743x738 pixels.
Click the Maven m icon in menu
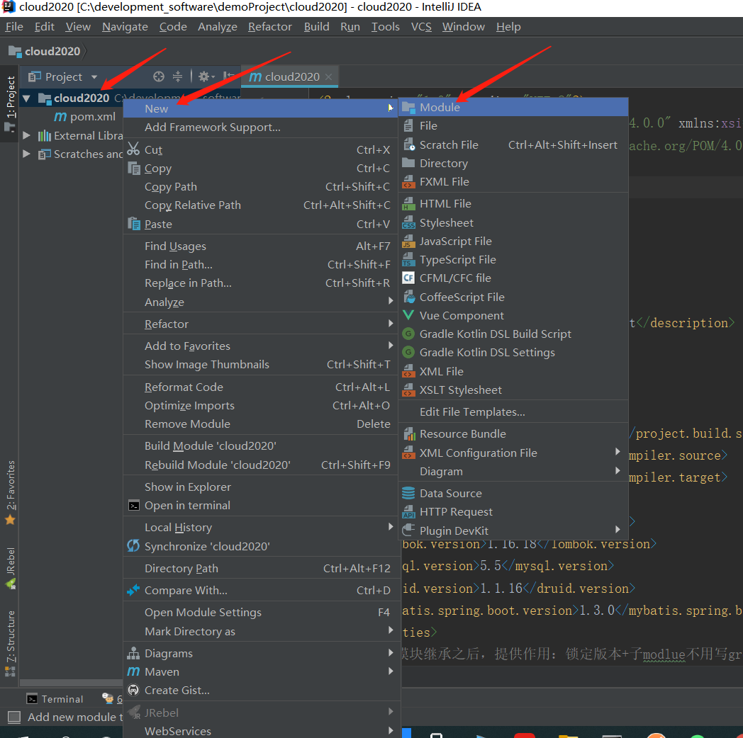pyautogui.click(x=133, y=671)
